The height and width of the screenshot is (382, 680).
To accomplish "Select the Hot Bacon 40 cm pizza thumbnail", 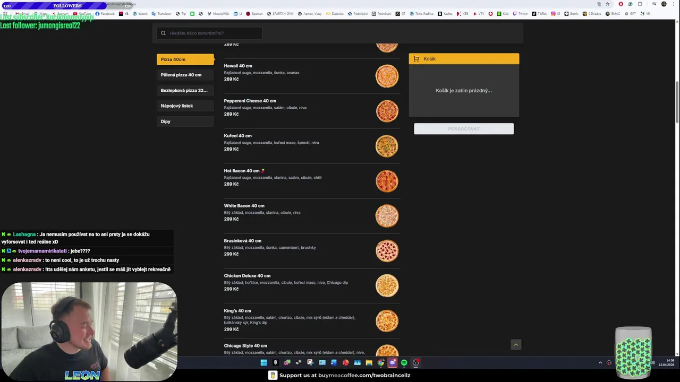I will pos(387,181).
